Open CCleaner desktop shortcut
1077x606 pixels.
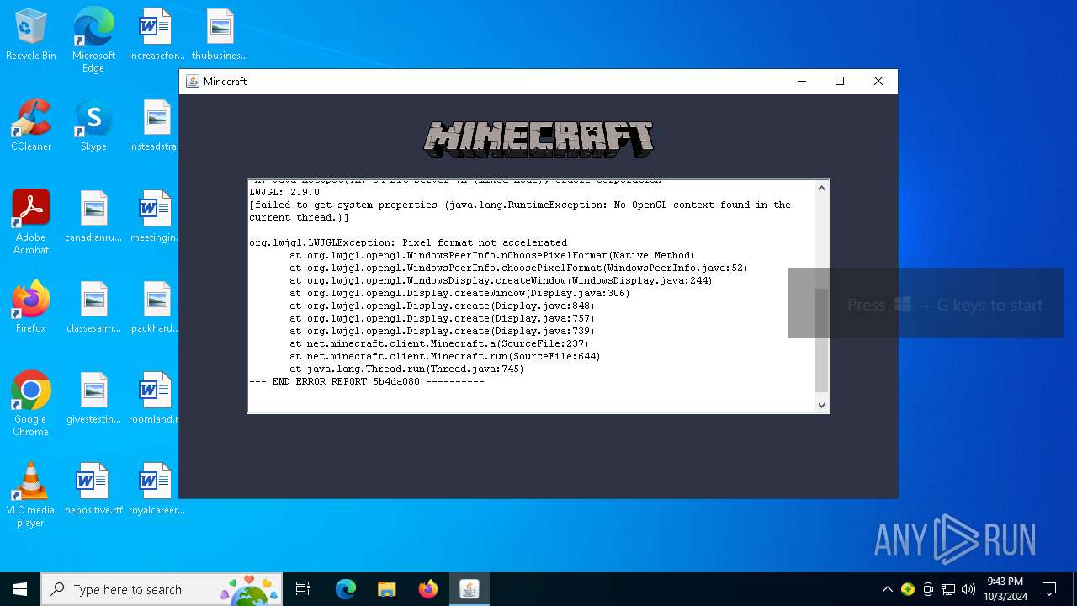click(31, 125)
